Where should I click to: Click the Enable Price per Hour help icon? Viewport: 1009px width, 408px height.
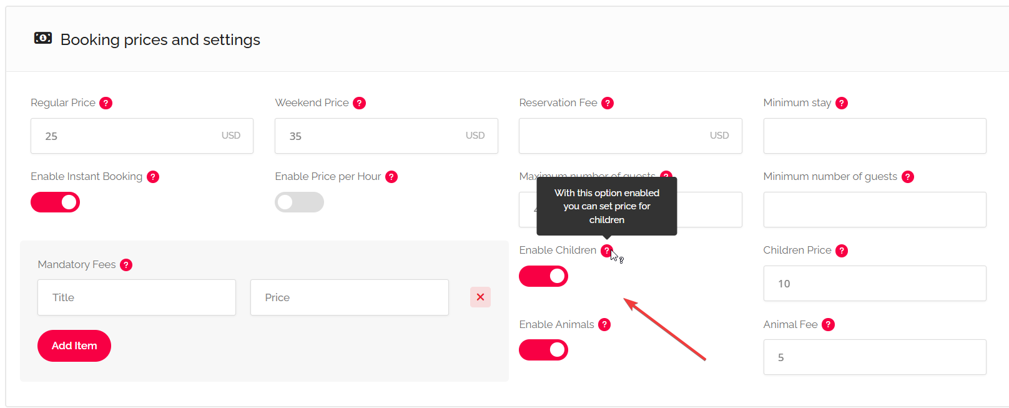click(391, 177)
